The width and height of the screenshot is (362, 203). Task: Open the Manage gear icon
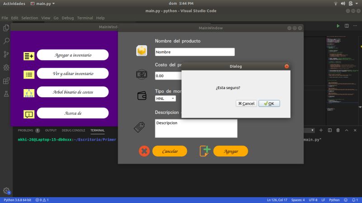6,191
